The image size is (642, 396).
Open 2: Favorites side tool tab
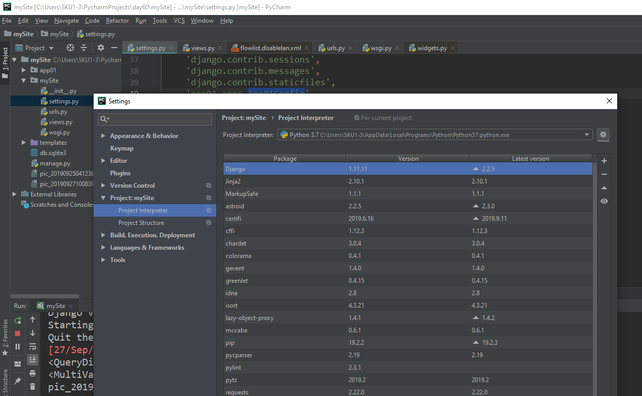(x=5, y=338)
